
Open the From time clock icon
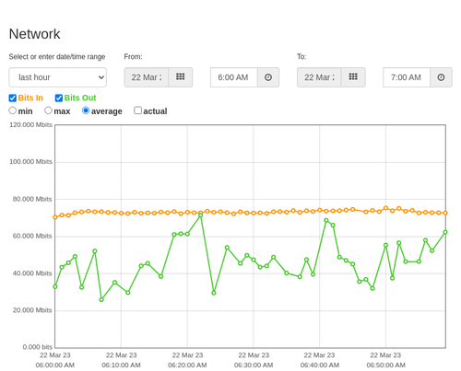tap(268, 77)
